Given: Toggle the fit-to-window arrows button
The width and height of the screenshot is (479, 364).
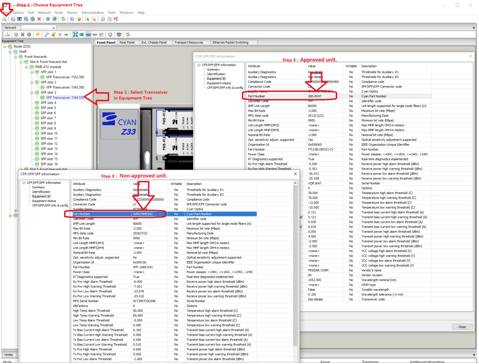Looking at the screenshot, I should click(75, 34).
